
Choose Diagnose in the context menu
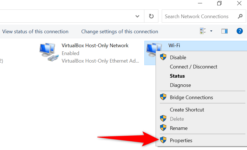coord(180,85)
